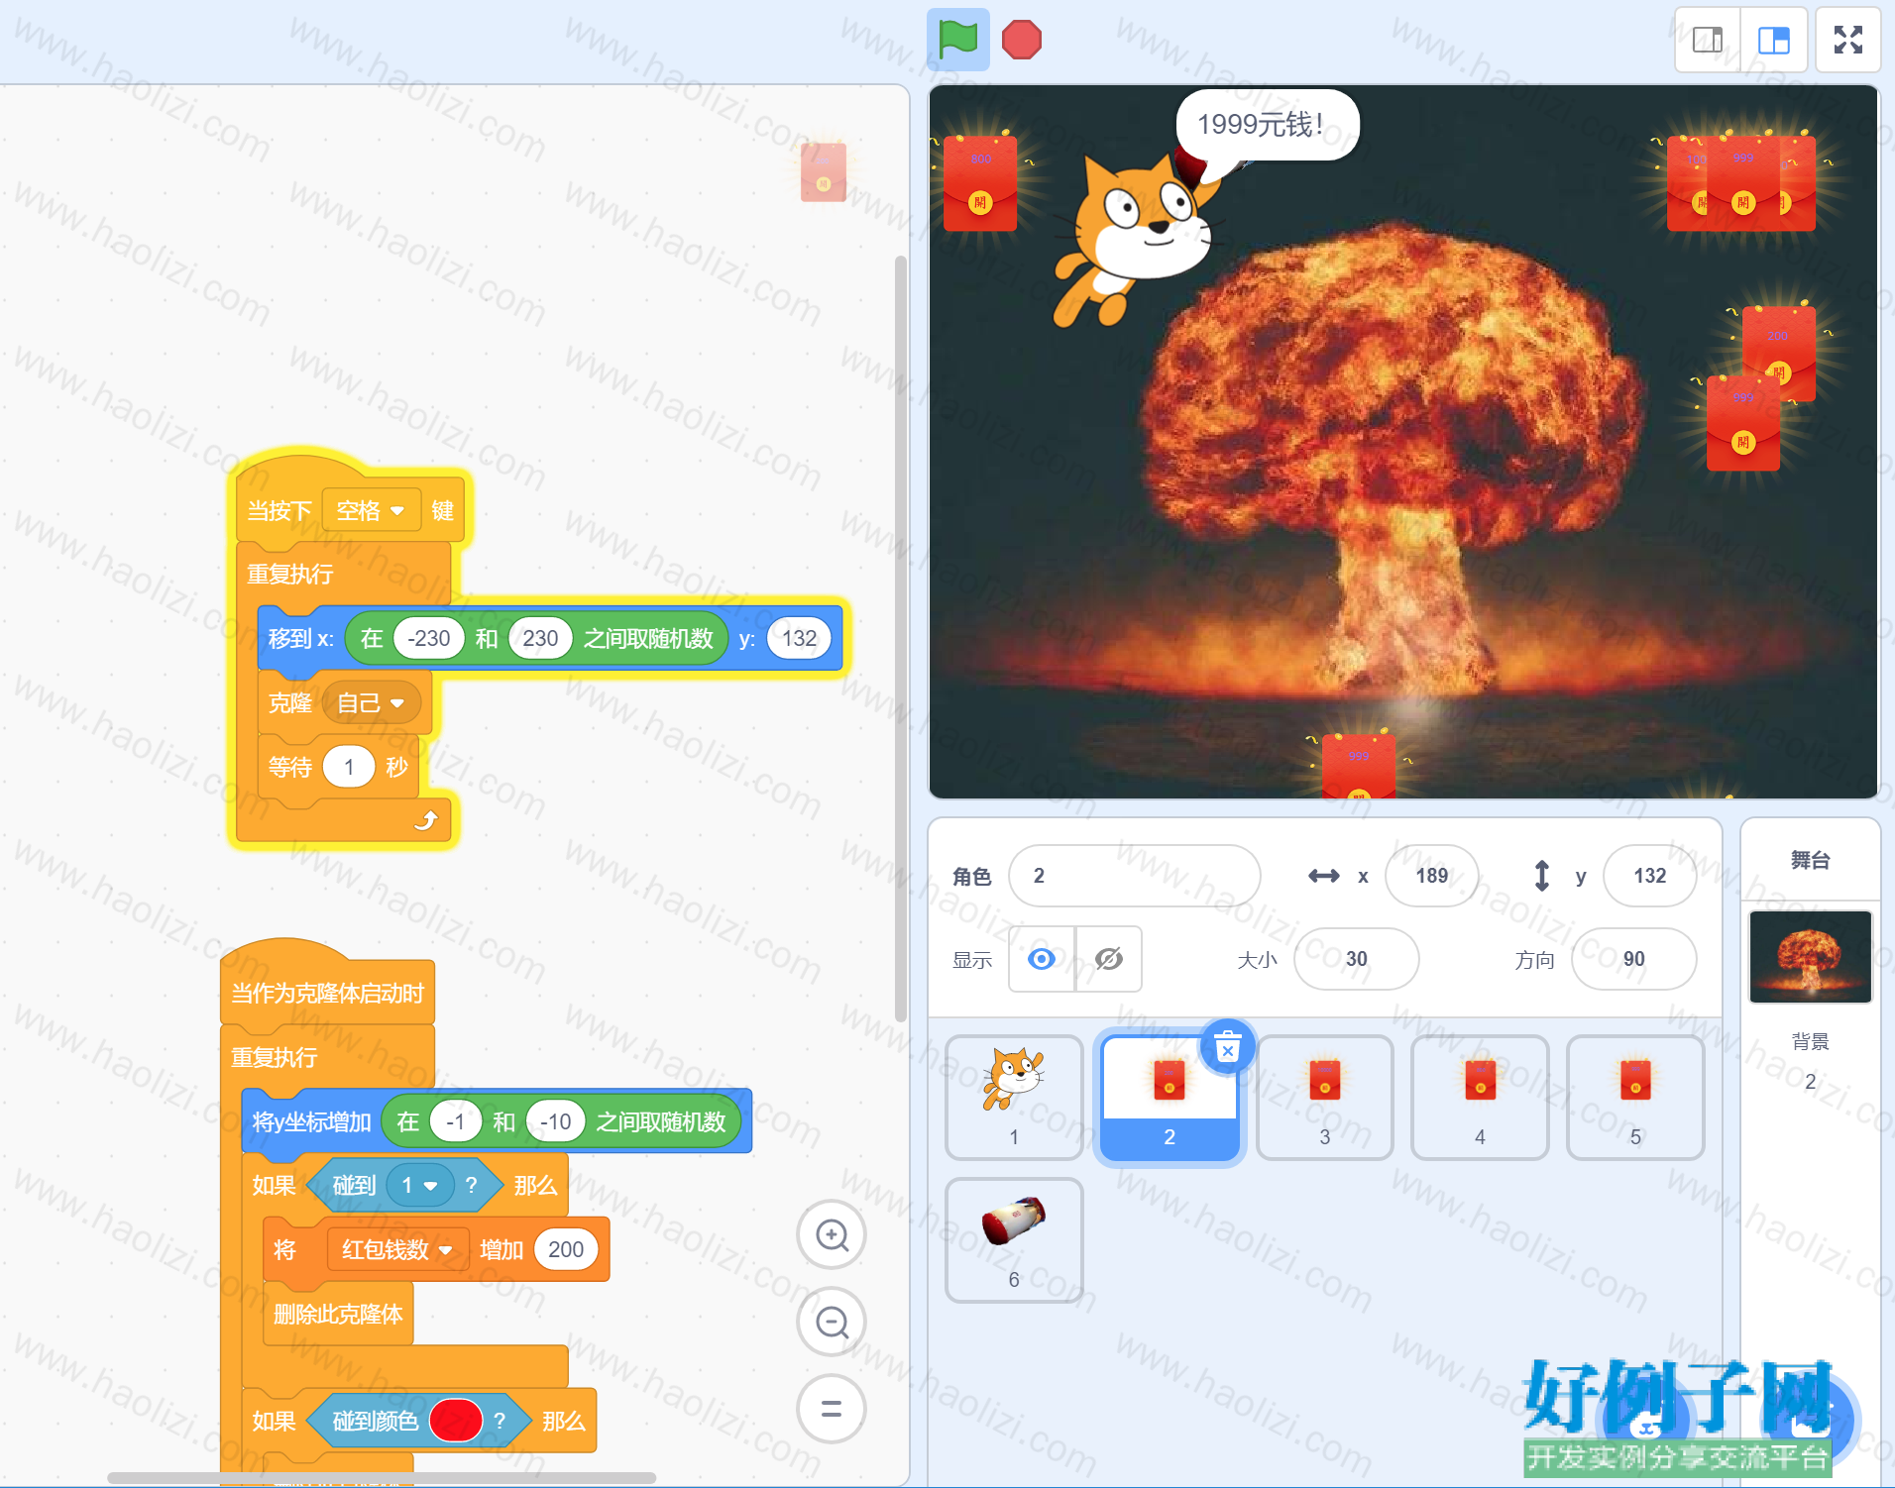
Task: Click the horizontal workspace scrollbar
Action: [x=382, y=1477]
